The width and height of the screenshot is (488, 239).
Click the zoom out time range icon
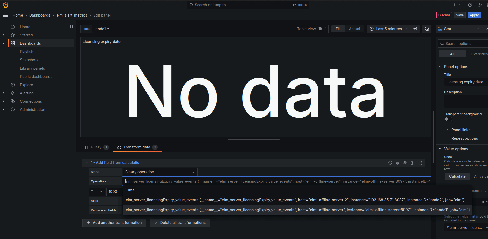pos(415,29)
